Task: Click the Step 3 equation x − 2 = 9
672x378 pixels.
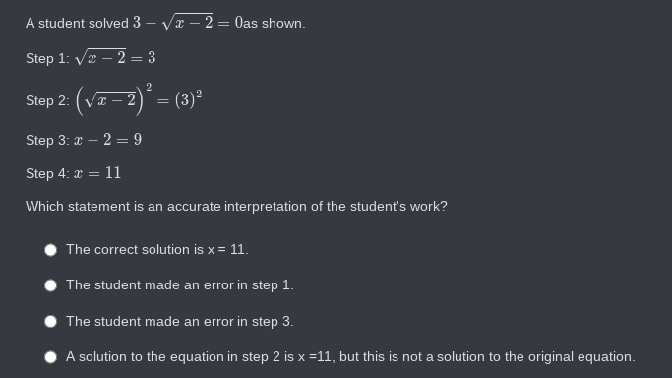Action: 107,139
